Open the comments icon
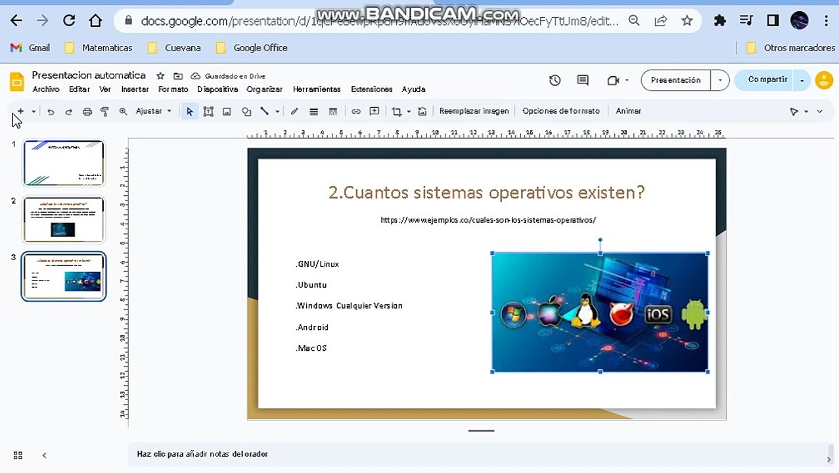This screenshot has width=839, height=473. pos(583,80)
